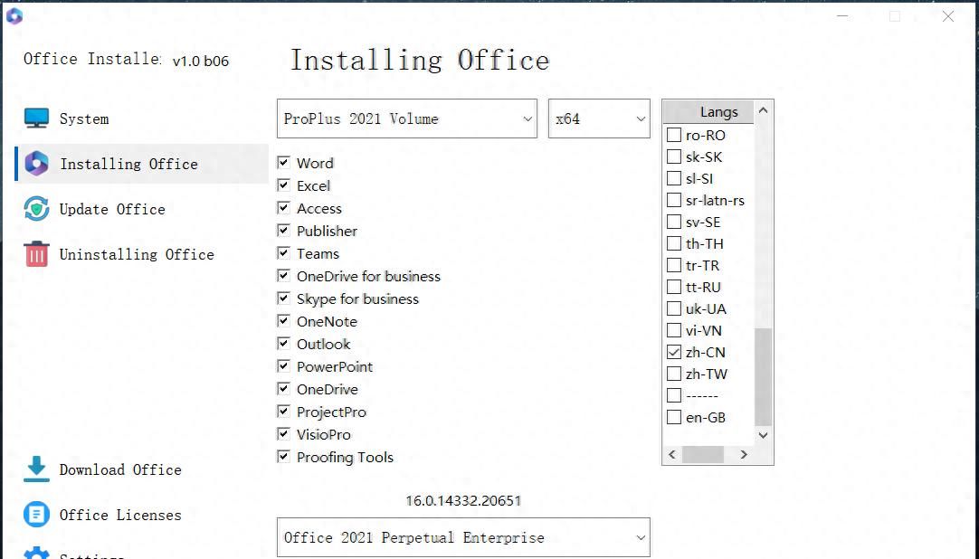Click the Download Office label
The height and width of the screenshot is (559, 979).
(120, 469)
